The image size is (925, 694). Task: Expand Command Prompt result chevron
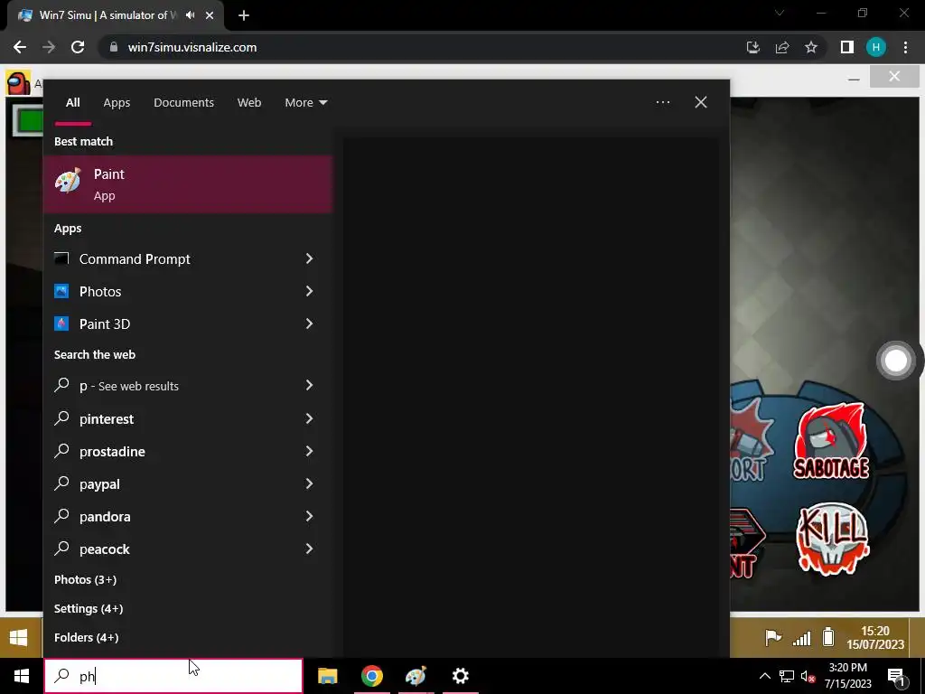(309, 258)
